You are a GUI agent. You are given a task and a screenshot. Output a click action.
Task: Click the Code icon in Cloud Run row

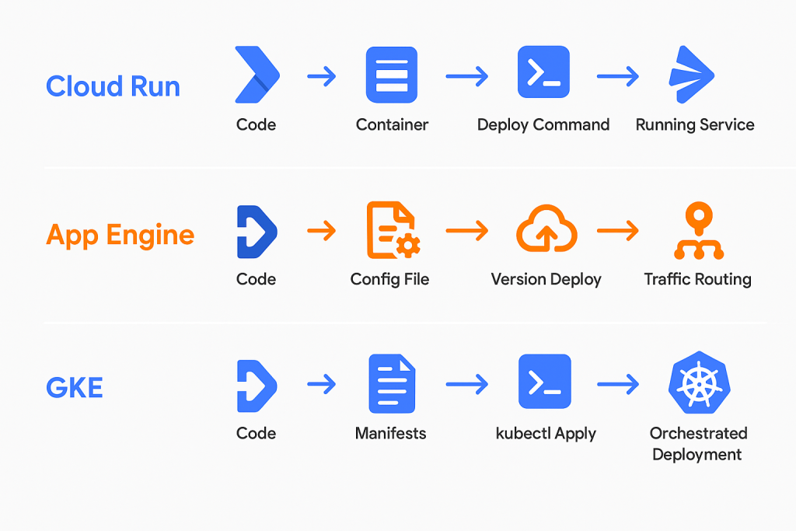(x=257, y=72)
